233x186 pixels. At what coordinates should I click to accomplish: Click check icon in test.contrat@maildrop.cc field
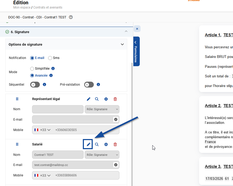[x=116, y=165]
